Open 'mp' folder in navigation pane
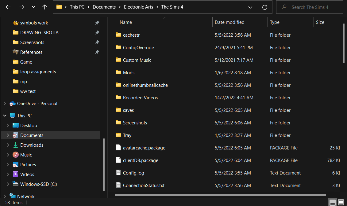 (x=23, y=82)
